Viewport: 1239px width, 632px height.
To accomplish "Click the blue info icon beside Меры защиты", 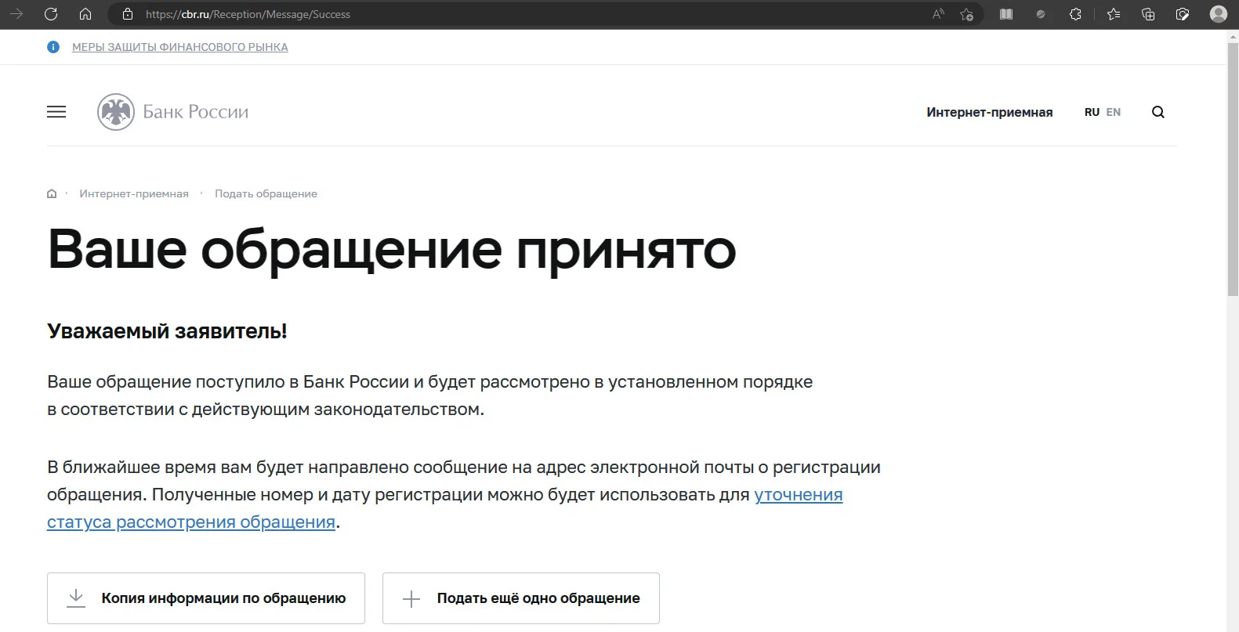I will [53, 47].
